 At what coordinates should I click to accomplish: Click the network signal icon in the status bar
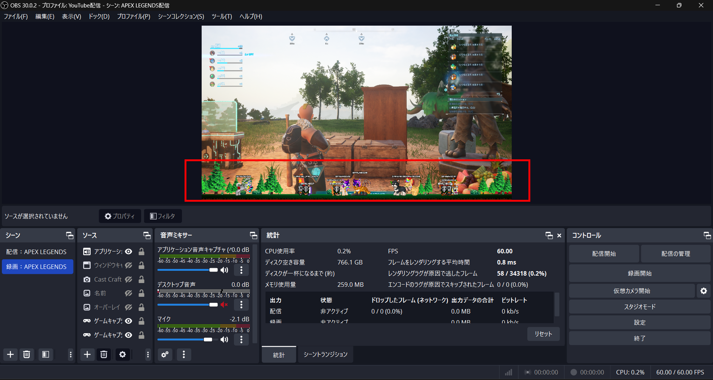click(508, 372)
